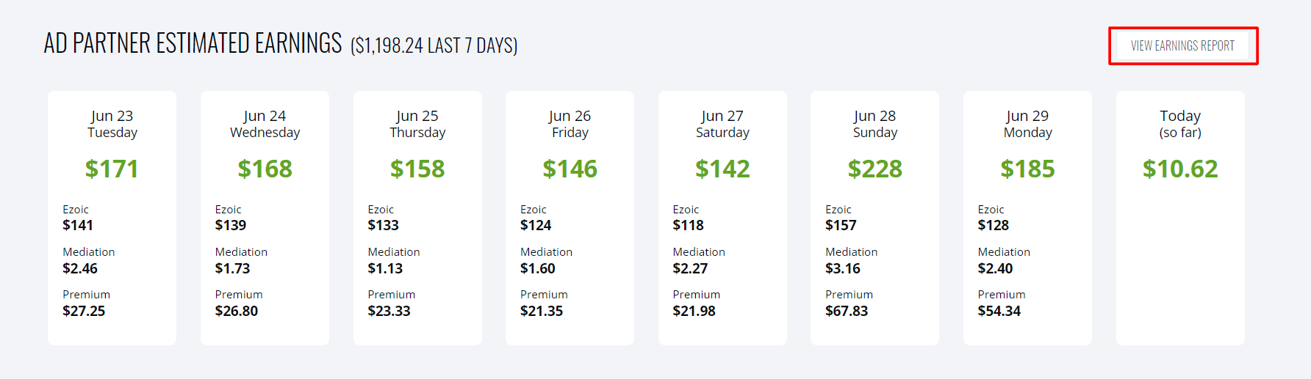The height and width of the screenshot is (379, 1311).
Task: Click Ezoic $157 on Sunday card
Action: tap(841, 225)
